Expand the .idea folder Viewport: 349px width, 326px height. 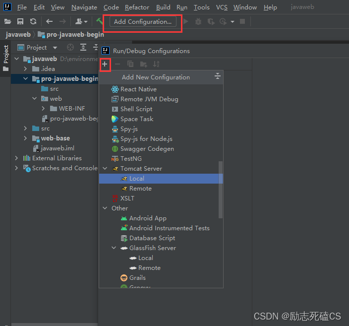tap(25, 69)
